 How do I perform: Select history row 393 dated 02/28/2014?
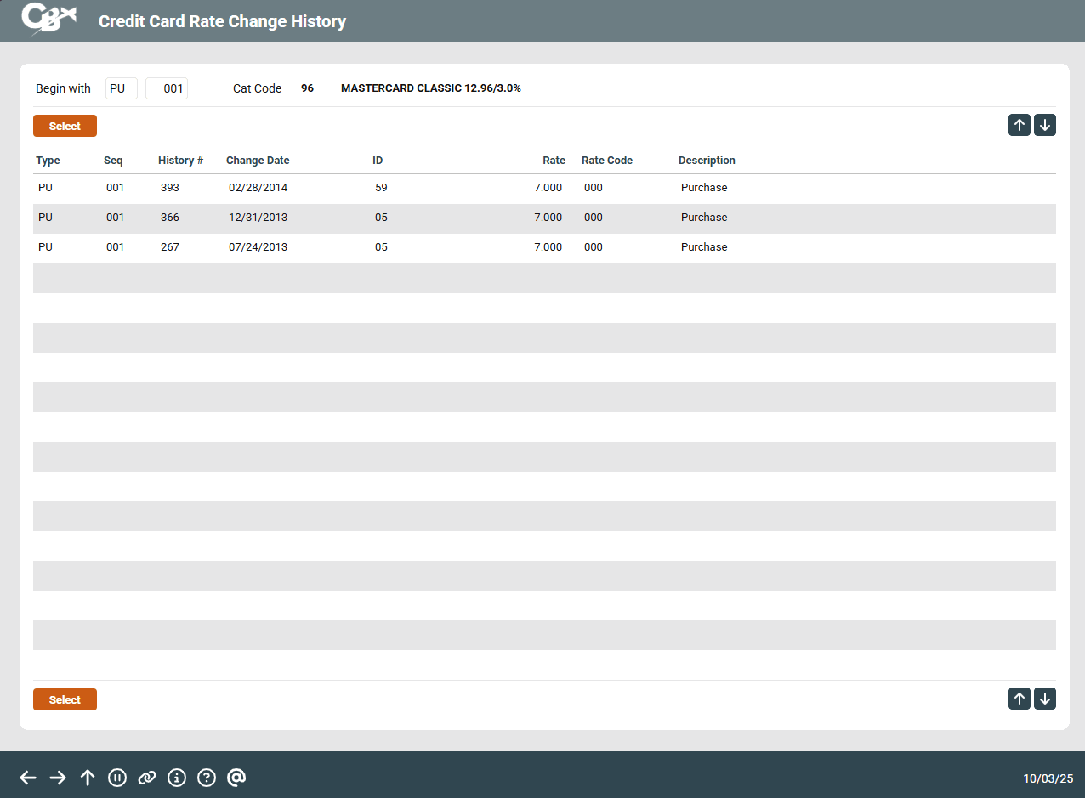(544, 188)
